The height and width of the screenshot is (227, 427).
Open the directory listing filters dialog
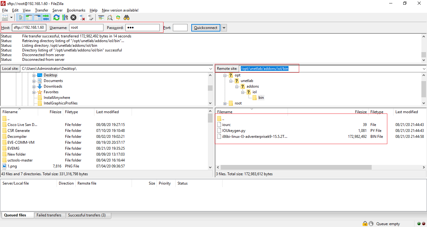pyautogui.click(x=101, y=17)
